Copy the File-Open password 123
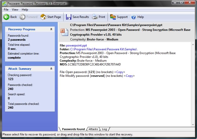This screenshot has height=139, width=197. 120,72
